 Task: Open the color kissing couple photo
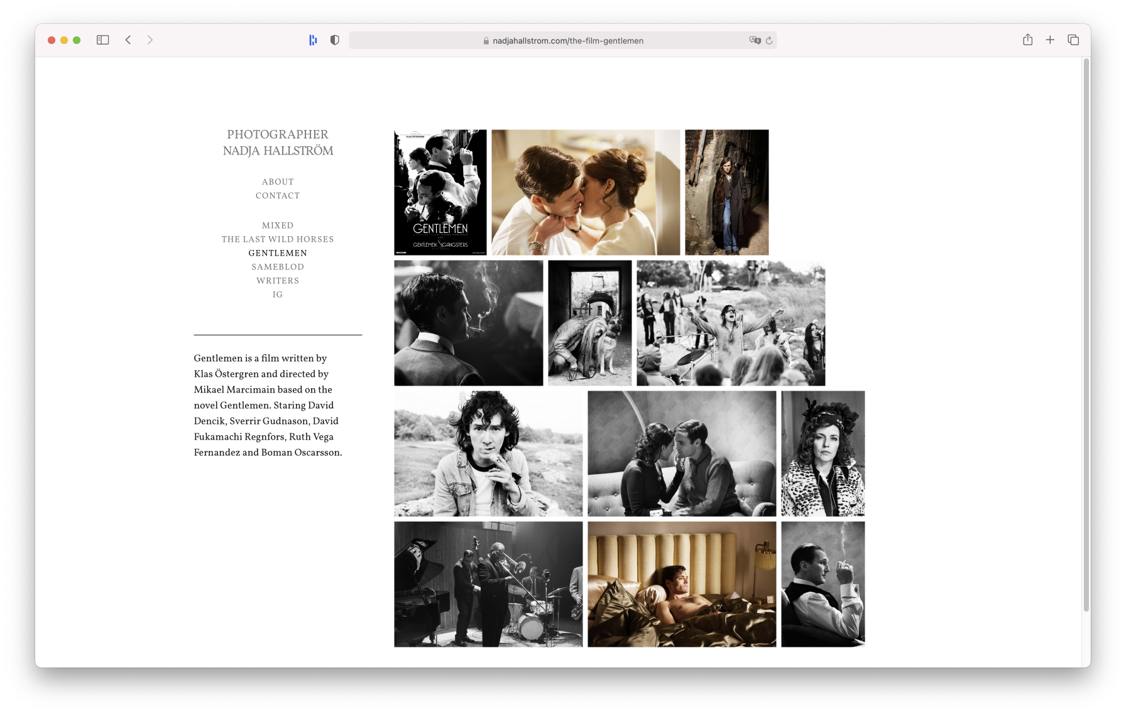click(586, 192)
